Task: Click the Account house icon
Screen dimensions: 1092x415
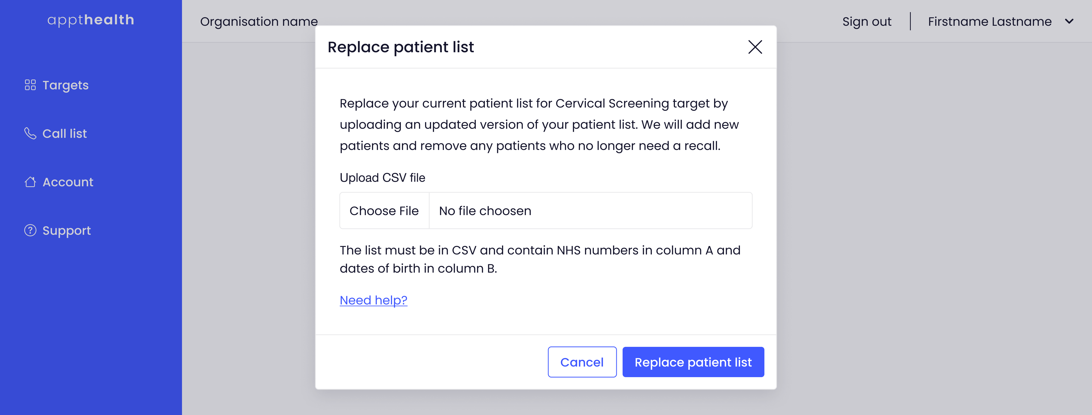Action: point(30,182)
